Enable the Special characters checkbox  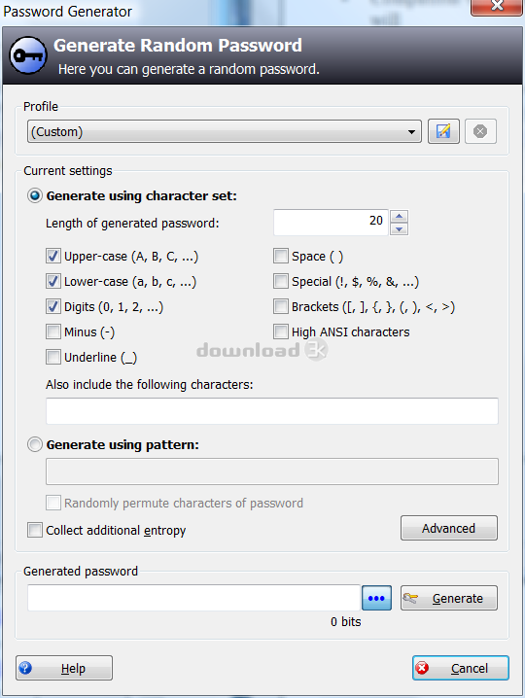pyautogui.click(x=281, y=281)
